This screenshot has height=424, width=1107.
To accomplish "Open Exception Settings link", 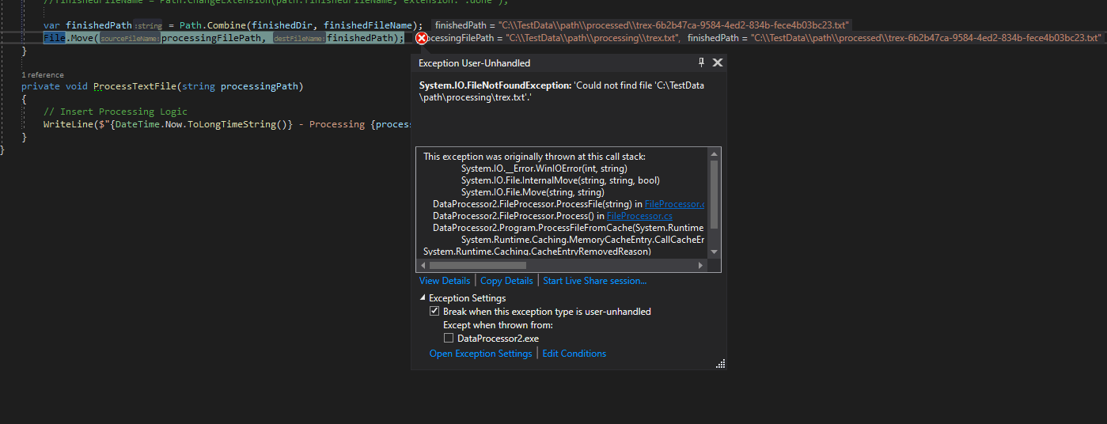I will click(480, 354).
